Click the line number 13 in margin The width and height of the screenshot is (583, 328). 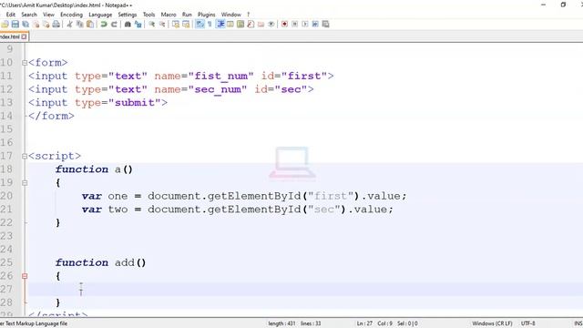tap(6, 103)
